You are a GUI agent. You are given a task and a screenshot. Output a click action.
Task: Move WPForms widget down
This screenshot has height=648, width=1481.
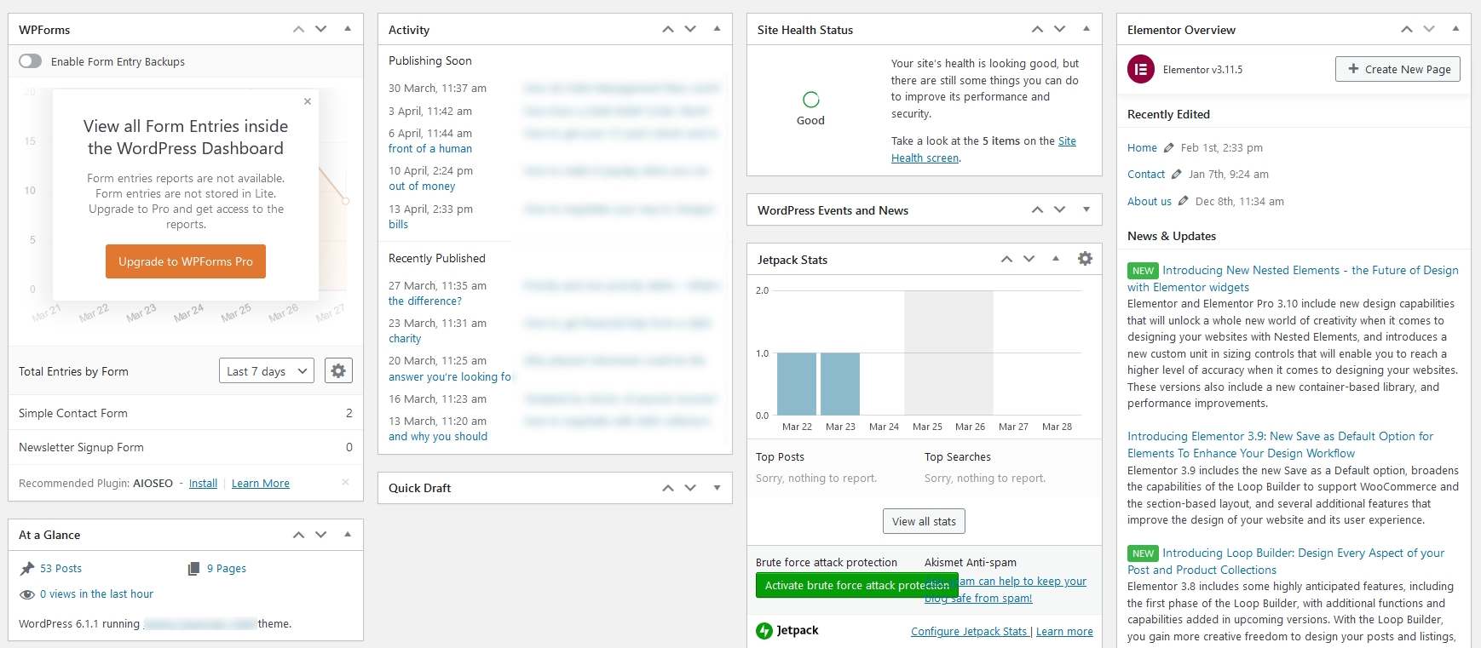[321, 29]
